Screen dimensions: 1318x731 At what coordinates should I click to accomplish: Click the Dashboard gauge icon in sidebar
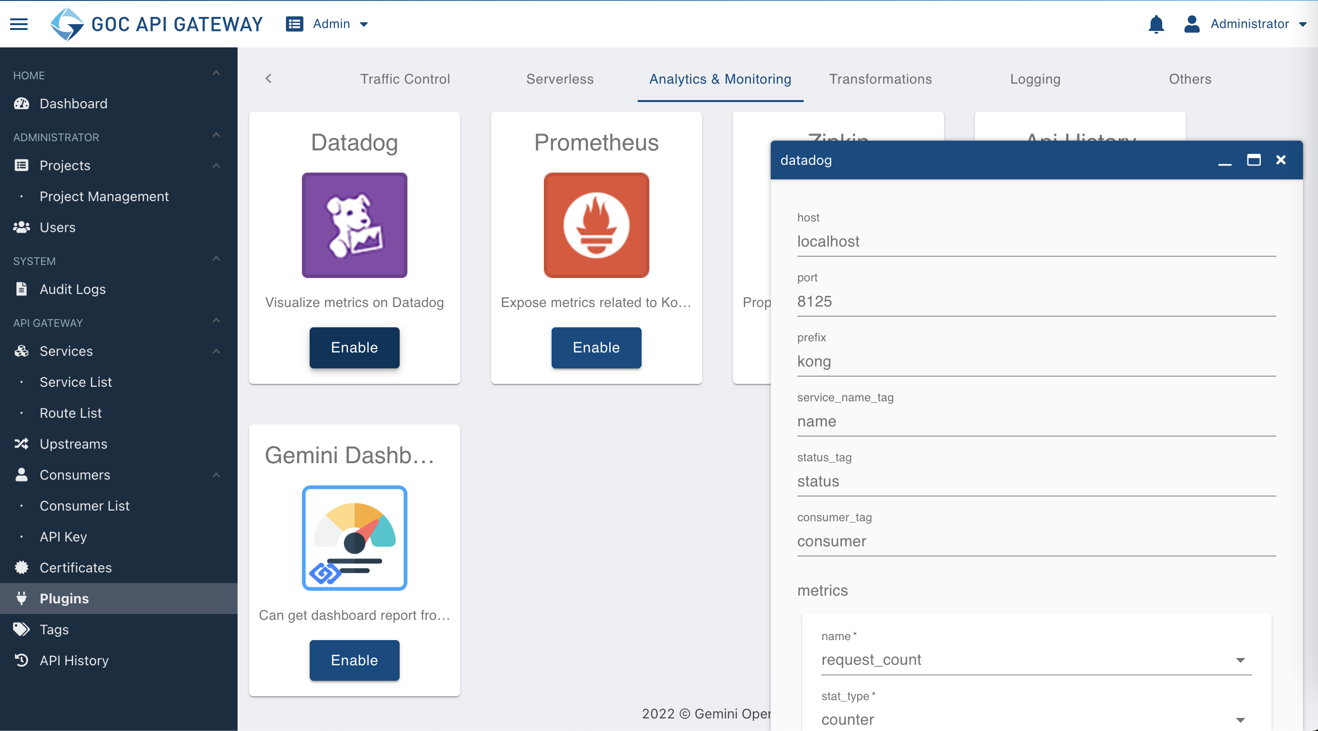[21, 104]
